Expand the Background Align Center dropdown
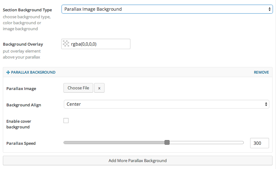The image size is (276, 169). coord(166,104)
